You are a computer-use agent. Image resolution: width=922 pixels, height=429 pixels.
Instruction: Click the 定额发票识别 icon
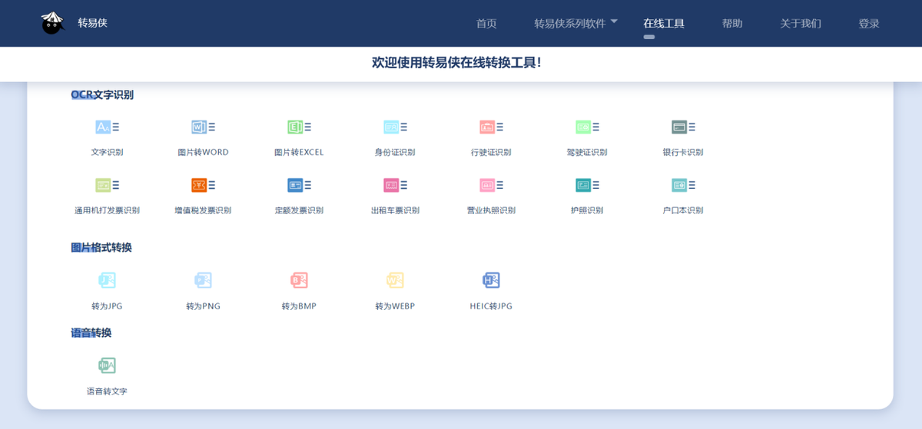coord(299,185)
